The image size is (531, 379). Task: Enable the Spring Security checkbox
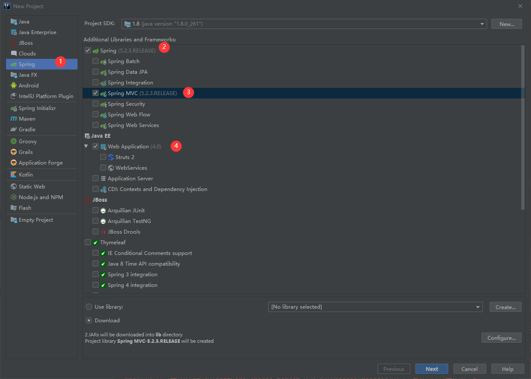click(x=96, y=104)
